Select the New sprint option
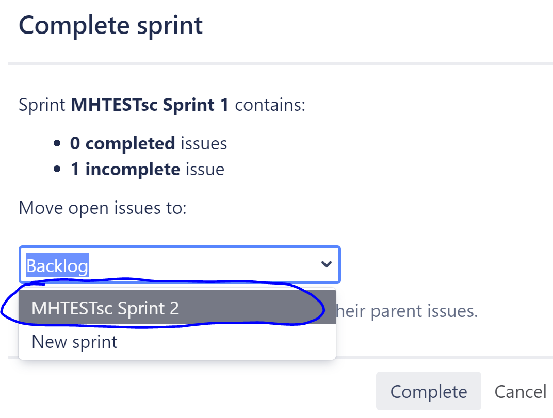 (x=75, y=341)
